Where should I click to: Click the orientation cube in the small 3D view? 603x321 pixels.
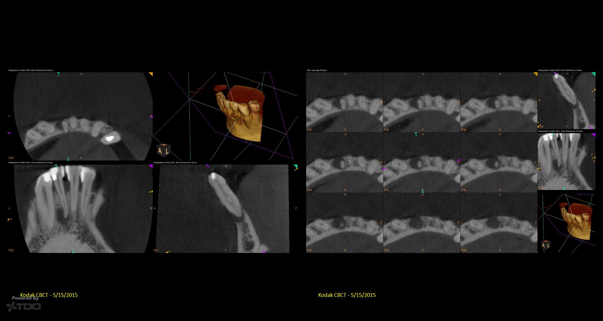point(546,245)
